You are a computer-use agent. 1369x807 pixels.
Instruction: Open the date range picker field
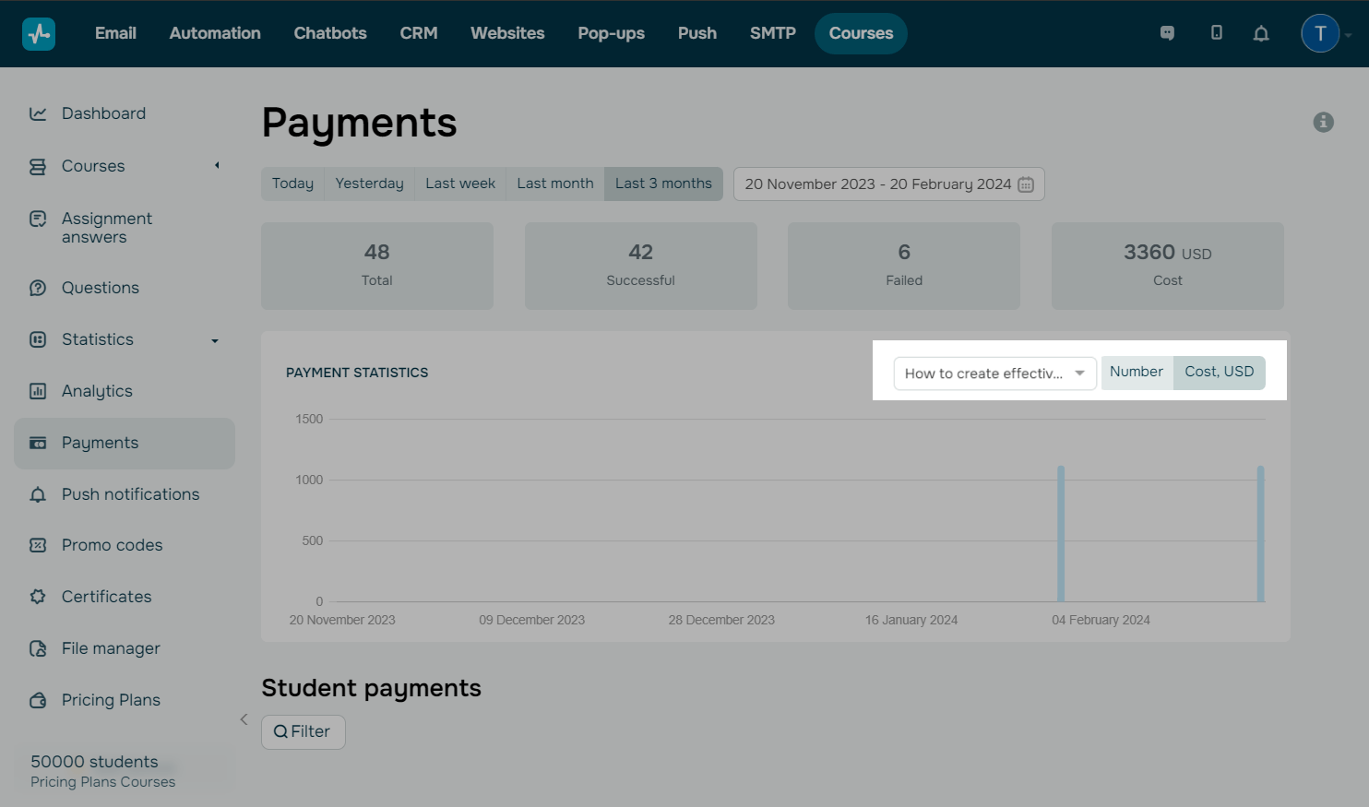[x=888, y=184]
